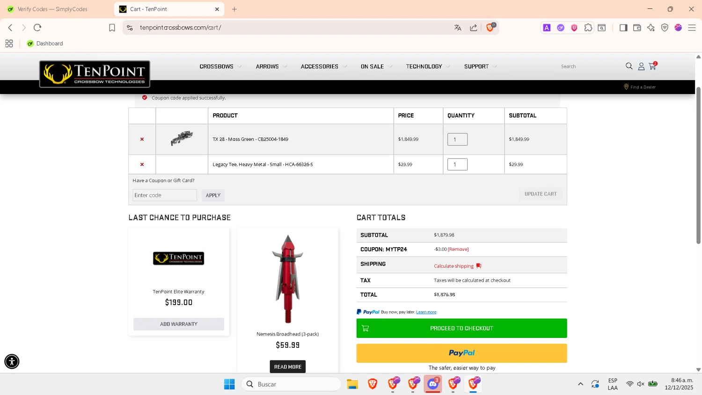Expand the Accessories menu
Image resolution: width=702 pixels, height=395 pixels.
[324, 66]
